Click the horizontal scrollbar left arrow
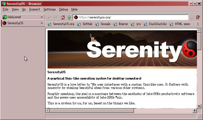This screenshot has height=120, width=203. coord(48,111)
